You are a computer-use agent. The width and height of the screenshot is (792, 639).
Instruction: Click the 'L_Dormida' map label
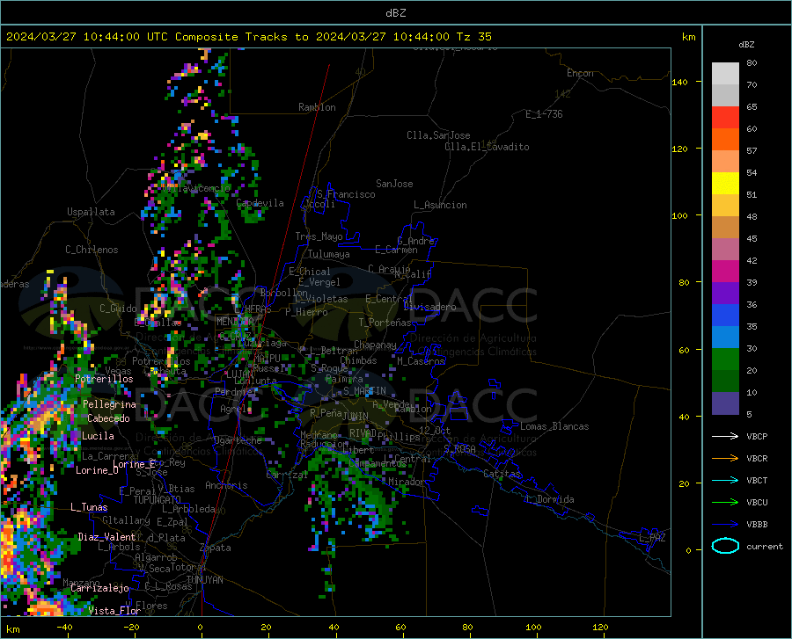pyautogui.click(x=549, y=499)
